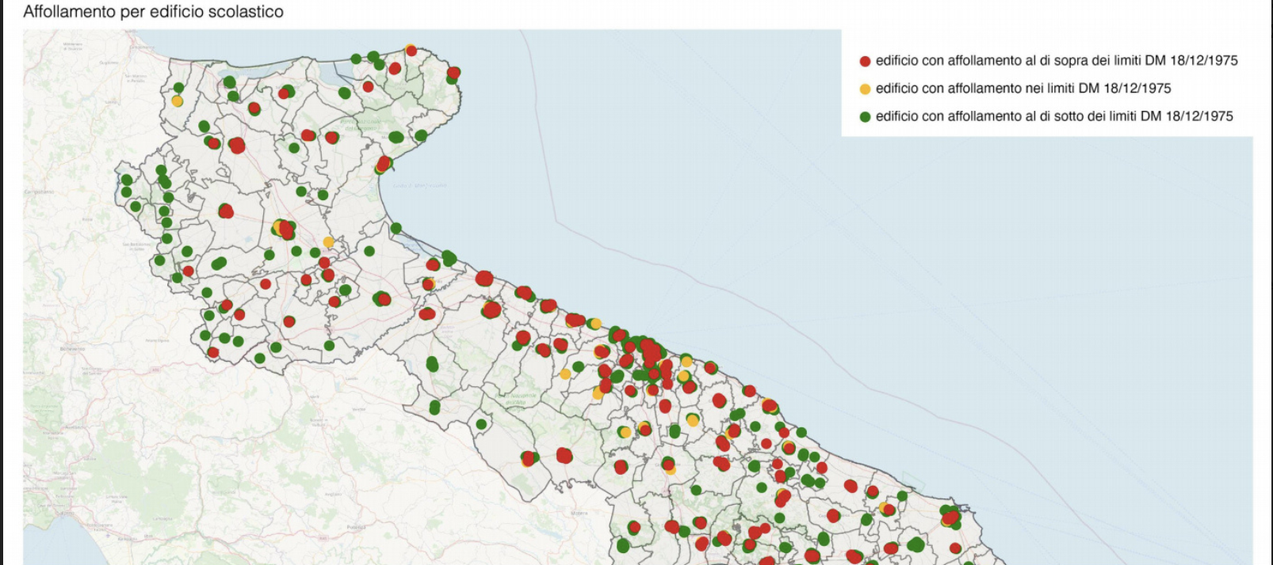The height and width of the screenshot is (565, 1273).
Task: Click the Potenza city label on the map
Action: pyautogui.click(x=355, y=526)
